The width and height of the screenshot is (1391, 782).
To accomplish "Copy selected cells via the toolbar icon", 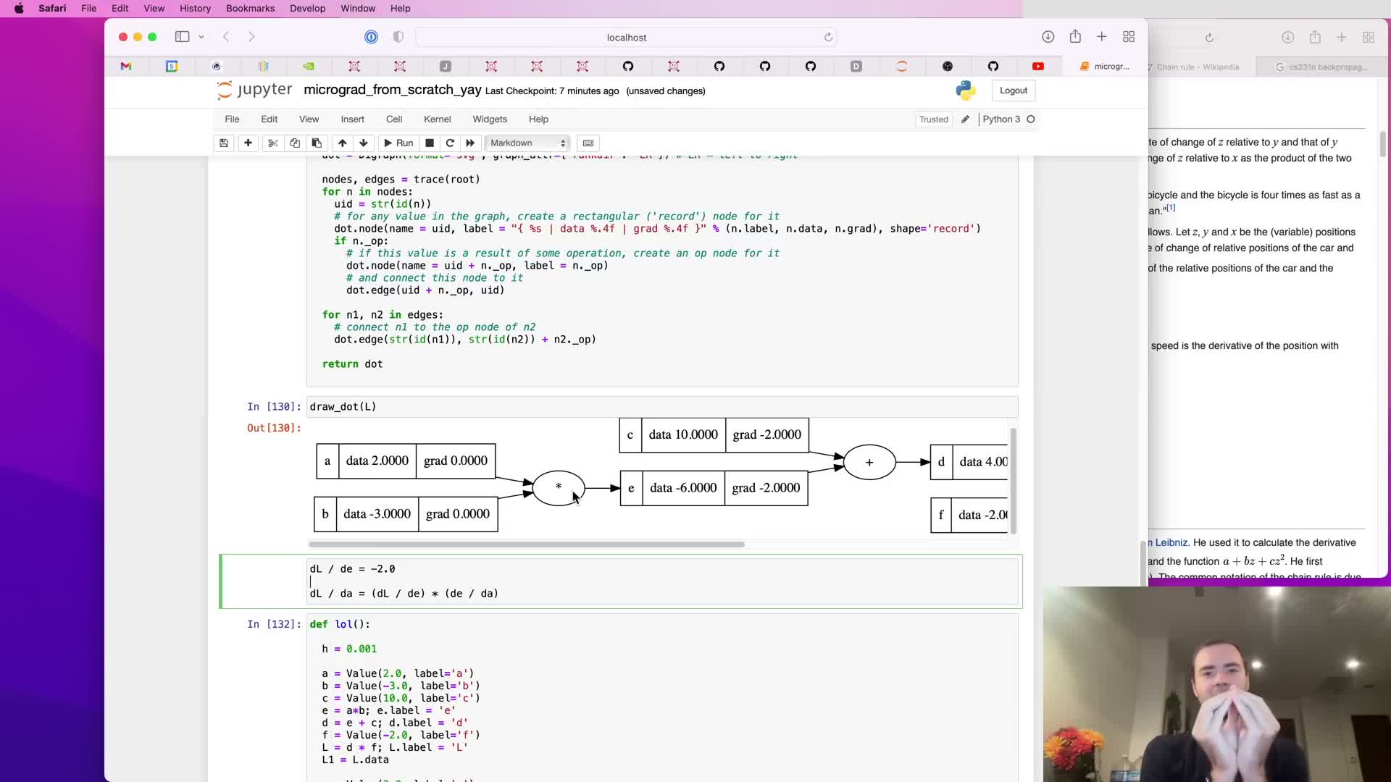I will pos(295,143).
